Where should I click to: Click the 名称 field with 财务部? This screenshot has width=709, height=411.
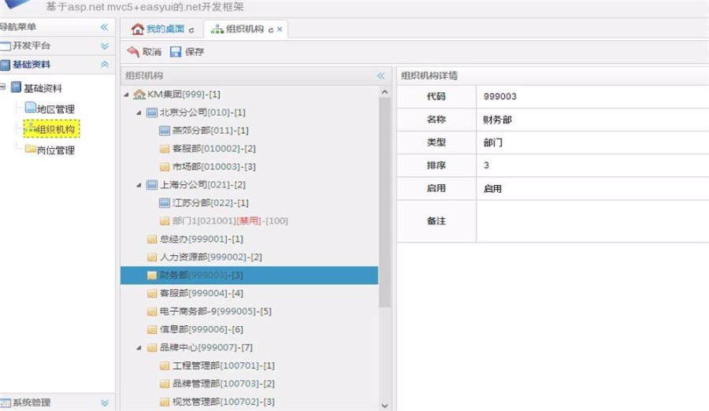click(x=592, y=120)
